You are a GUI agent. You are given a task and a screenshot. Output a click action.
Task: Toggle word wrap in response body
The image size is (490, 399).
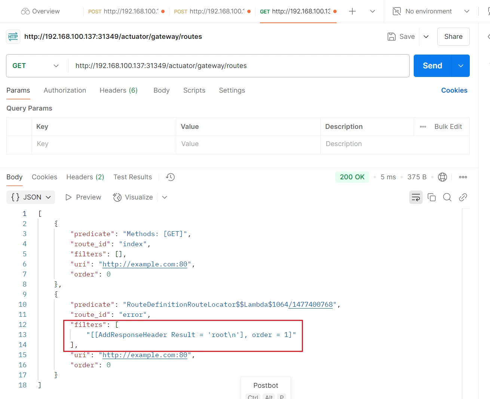pos(416,197)
